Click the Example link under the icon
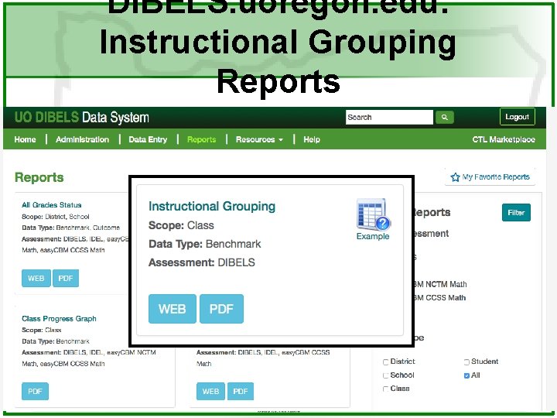Viewport: 557px width, 418px height. tap(373, 236)
